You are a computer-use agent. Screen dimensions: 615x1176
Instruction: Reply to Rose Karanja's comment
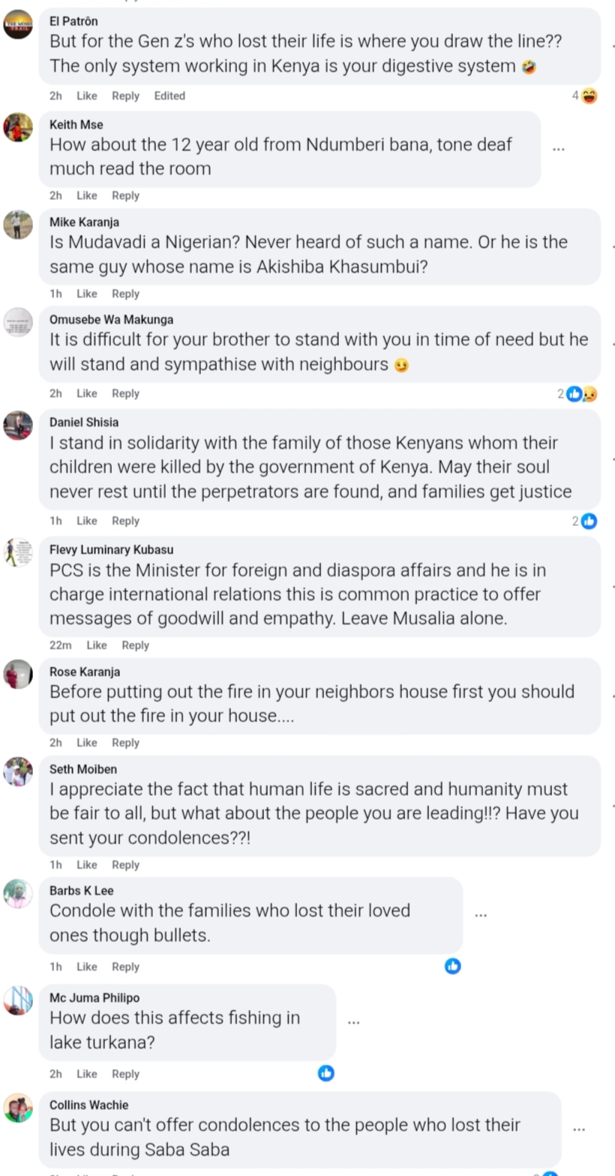click(125, 743)
